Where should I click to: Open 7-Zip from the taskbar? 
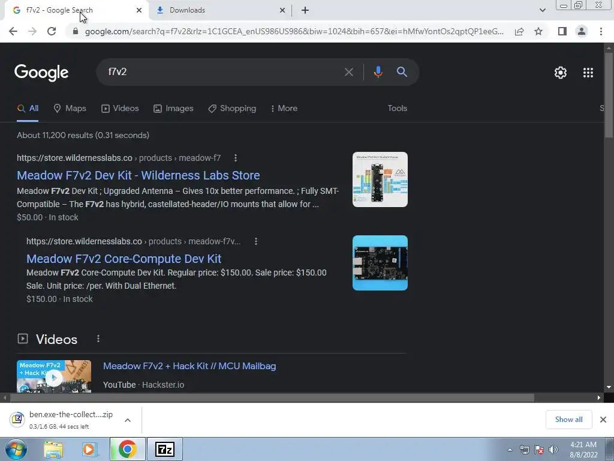tap(165, 449)
